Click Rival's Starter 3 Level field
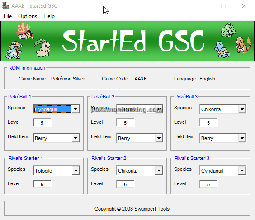 (208, 184)
